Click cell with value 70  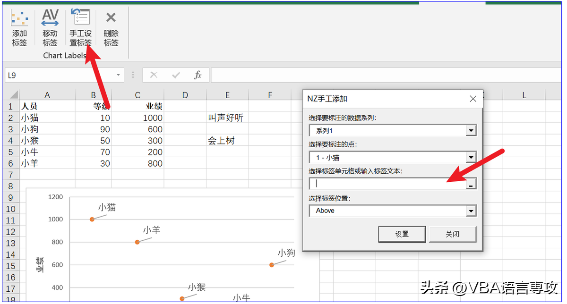(93, 152)
